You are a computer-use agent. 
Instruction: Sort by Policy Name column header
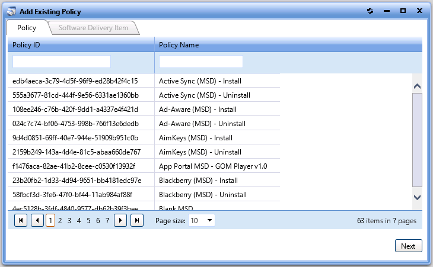tap(288, 44)
